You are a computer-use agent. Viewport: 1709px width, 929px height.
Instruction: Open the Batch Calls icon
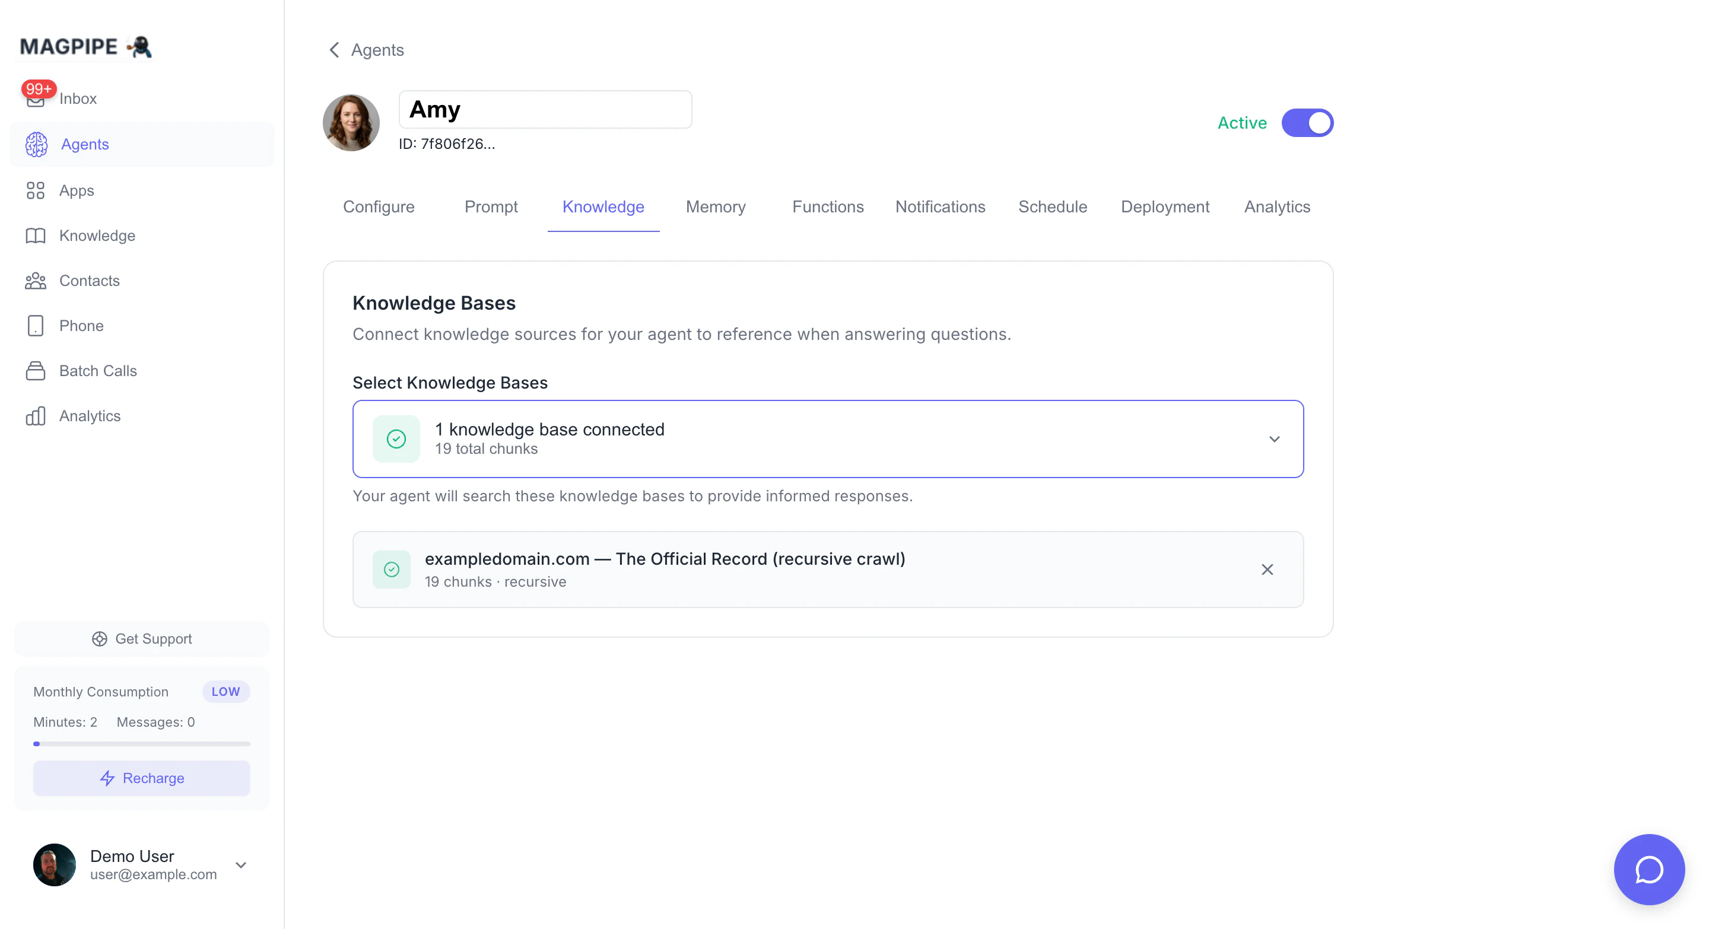(35, 371)
